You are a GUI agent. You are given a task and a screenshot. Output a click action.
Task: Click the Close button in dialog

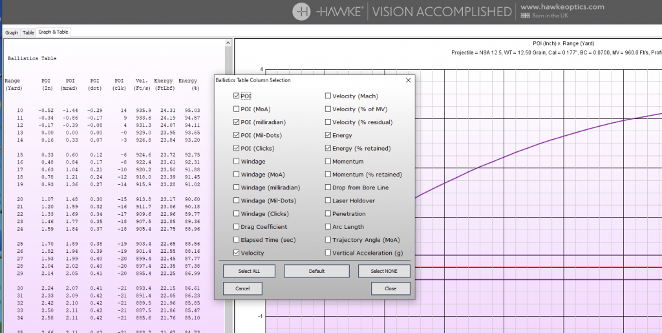[390, 288]
